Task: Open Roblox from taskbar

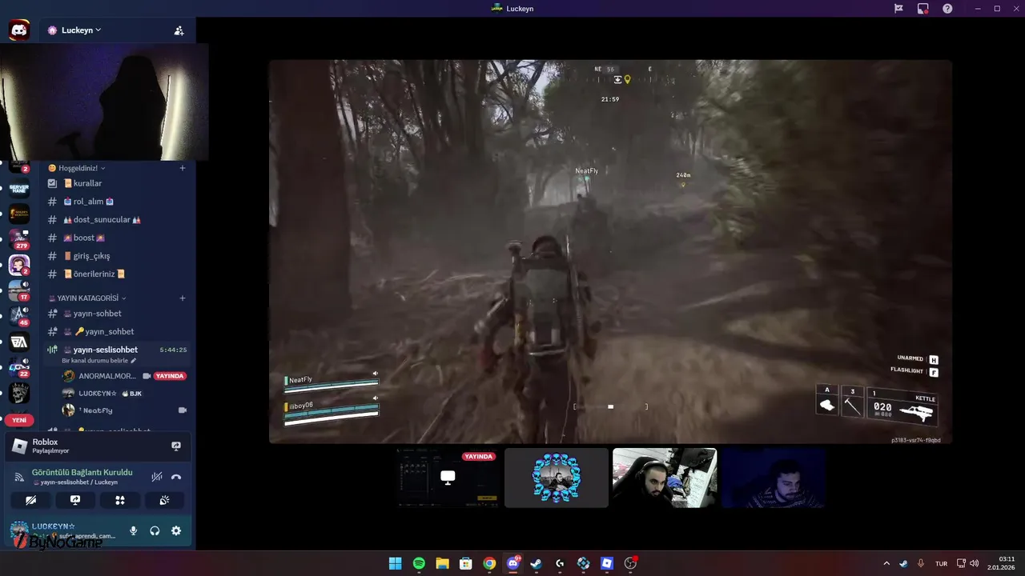Action: tap(607, 563)
